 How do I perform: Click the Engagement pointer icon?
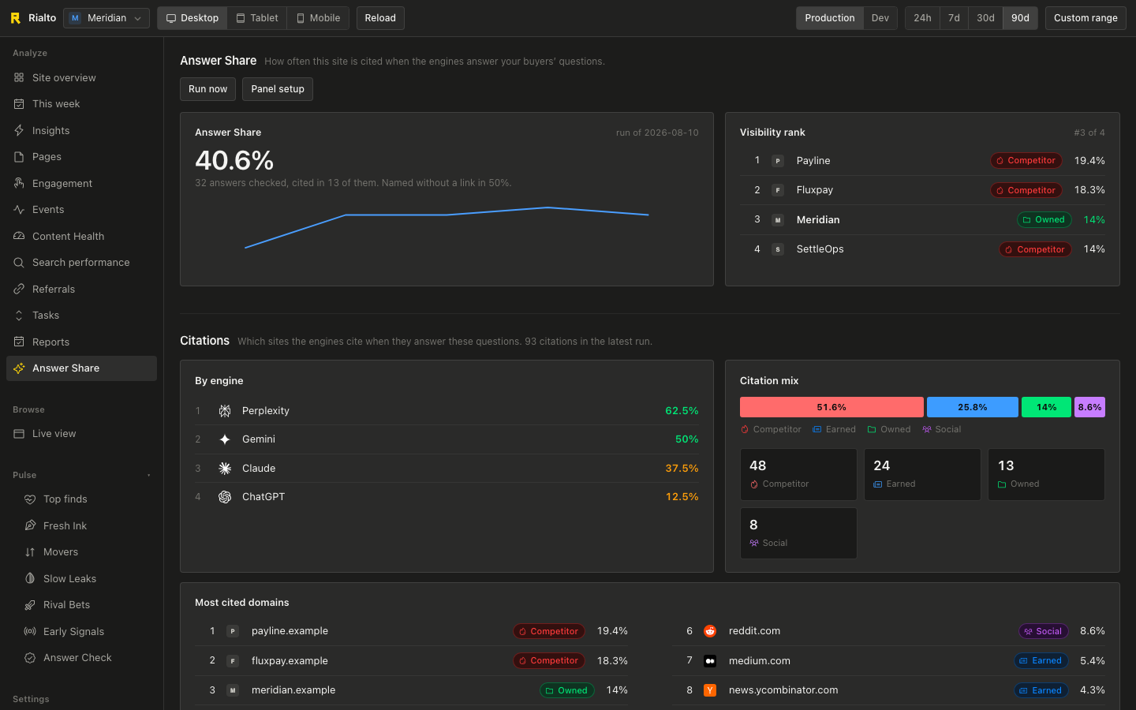[19, 183]
